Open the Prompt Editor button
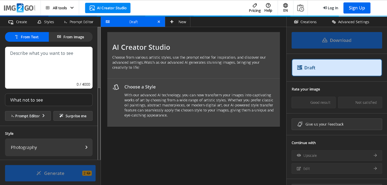This screenshot has height=185, width=387. tap(28, 116)
